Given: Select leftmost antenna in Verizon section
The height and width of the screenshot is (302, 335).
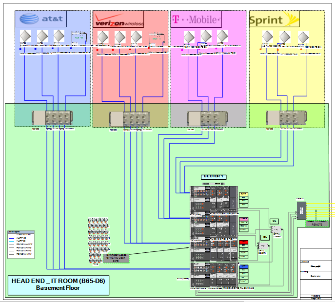Looking at the screenshot, I should [x=103, y=37].
